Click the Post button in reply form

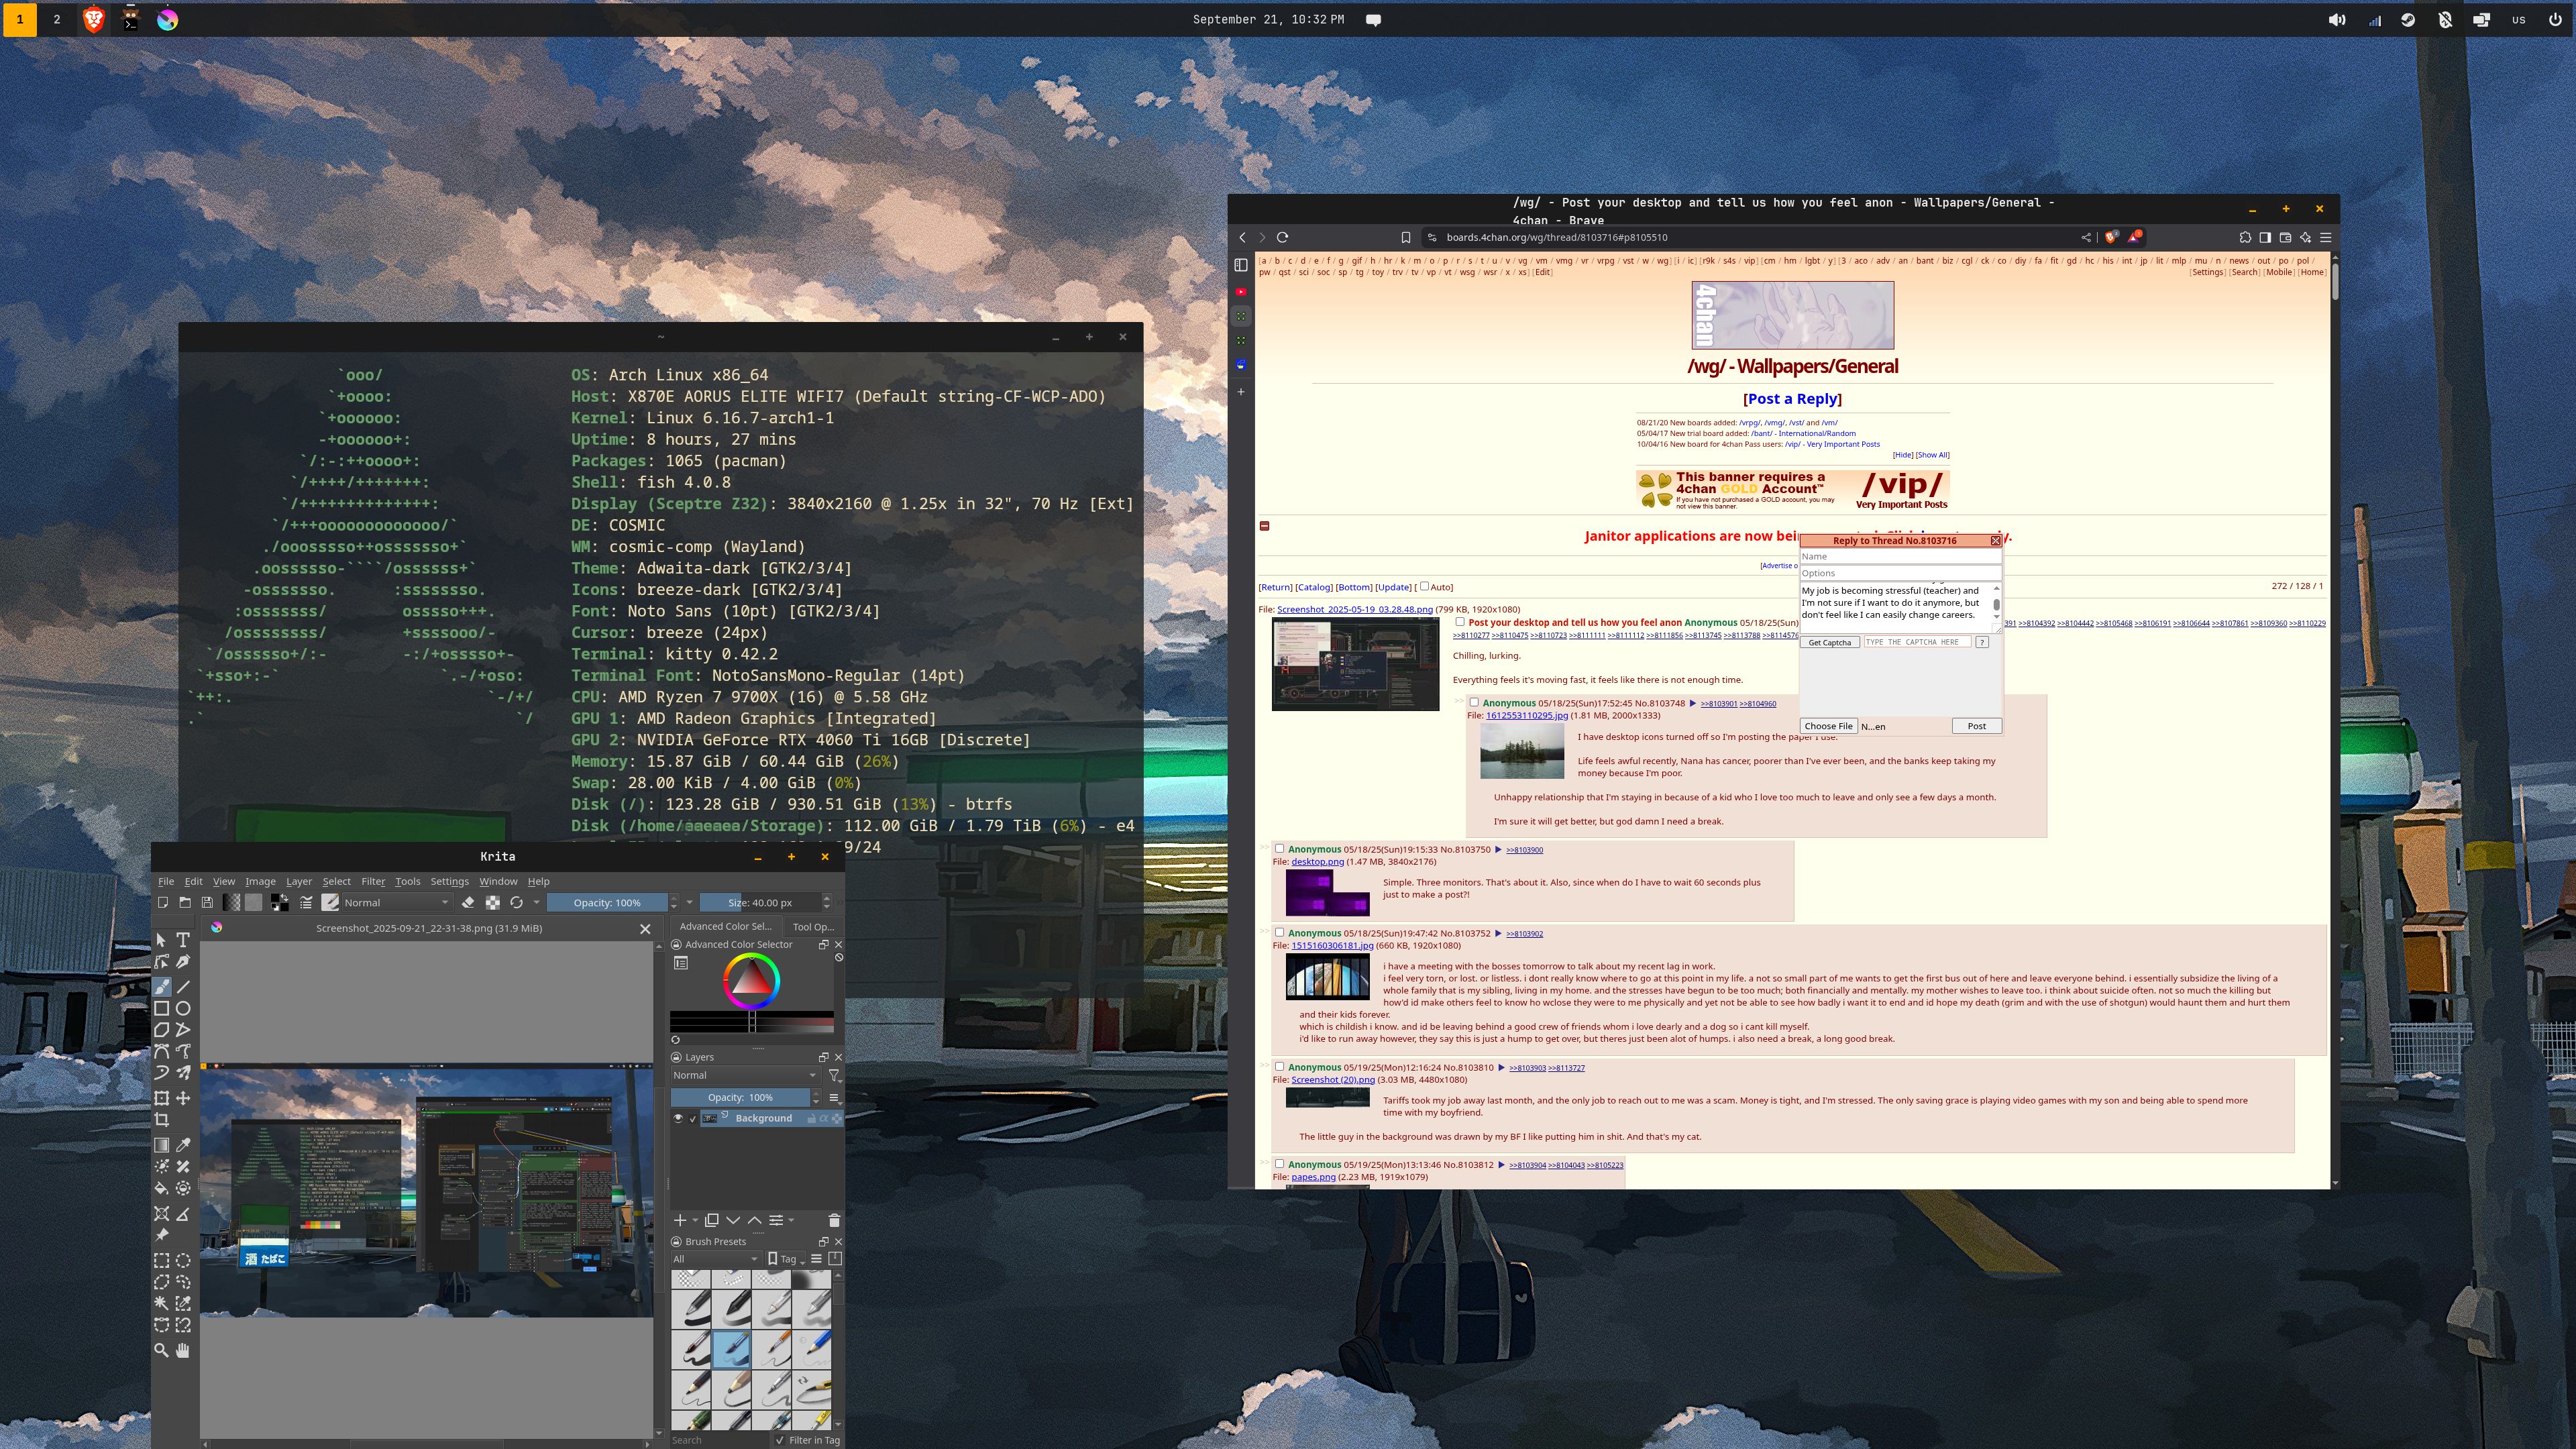click(1976, 726)
